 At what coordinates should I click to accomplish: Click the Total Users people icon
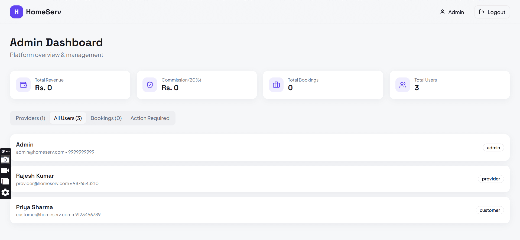(403, 85)
